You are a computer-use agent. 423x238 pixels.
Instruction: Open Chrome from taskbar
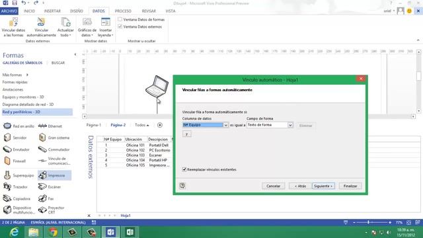[53, 232]
